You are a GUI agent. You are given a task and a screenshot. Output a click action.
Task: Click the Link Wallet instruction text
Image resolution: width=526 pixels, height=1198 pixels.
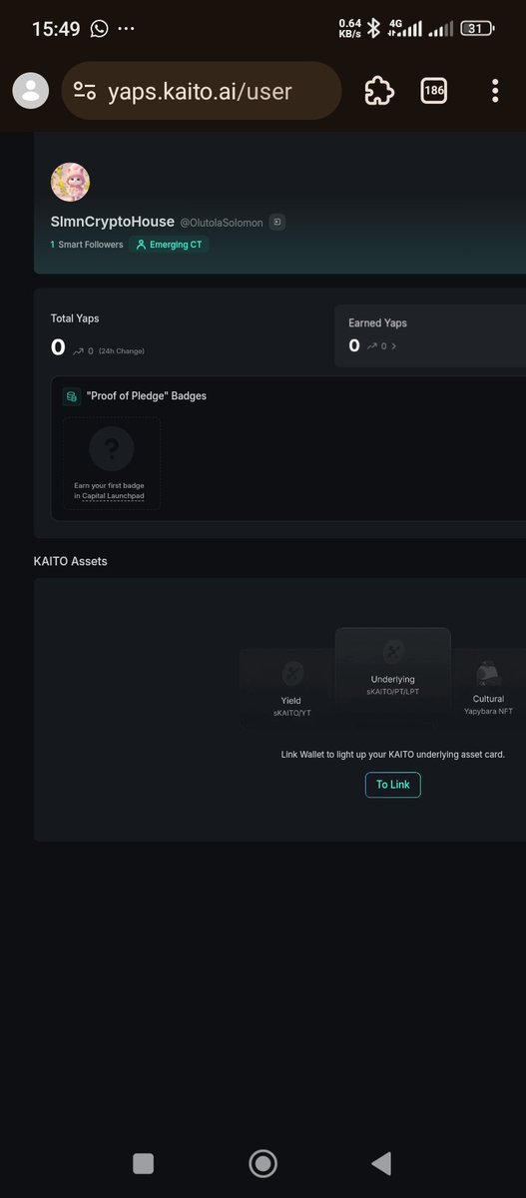point(393,755)
